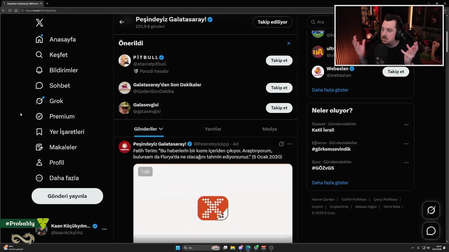This screenshot has width=449, height=252.
Task: Open #GÖZvGS trend
Action: click(x=323, y=168)
